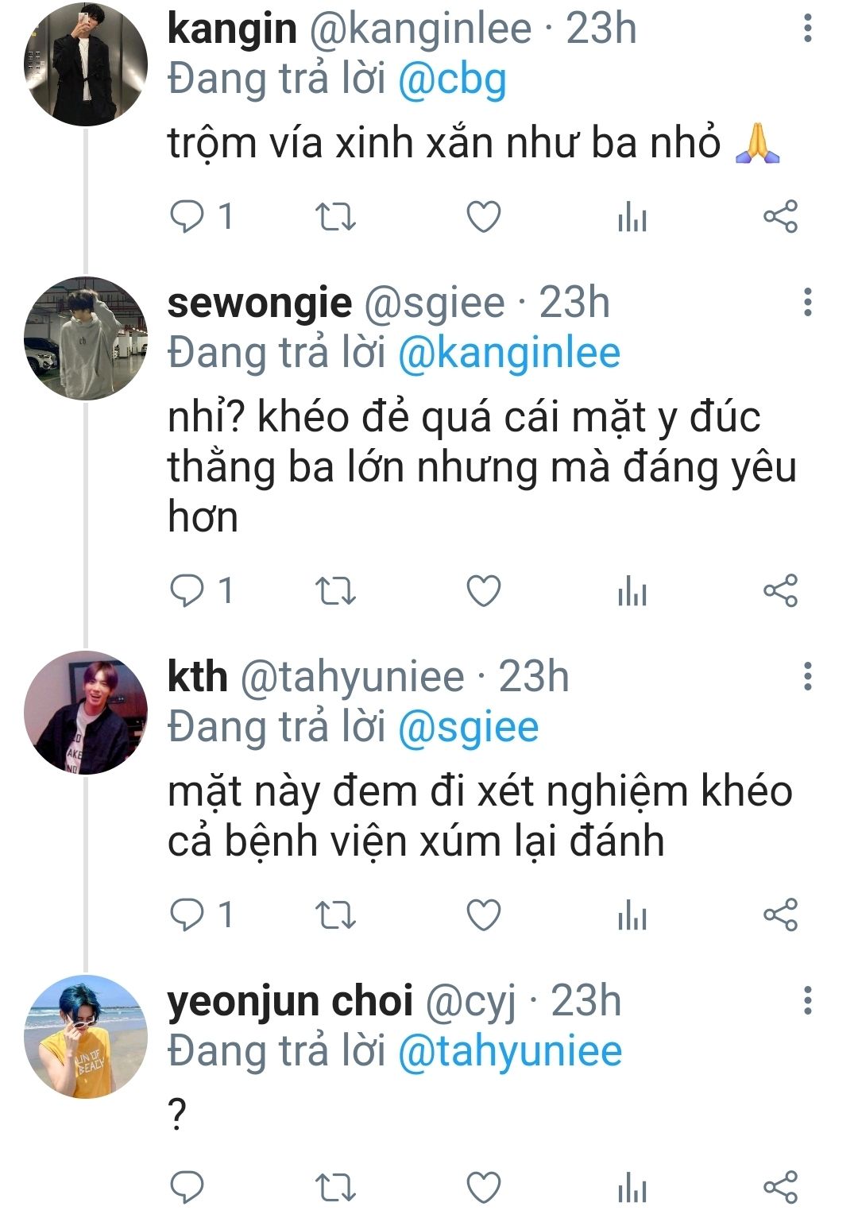Open more options on sewongie's tweet
Viewport: 858px width, 1214px height.
[x=807, y=303]
